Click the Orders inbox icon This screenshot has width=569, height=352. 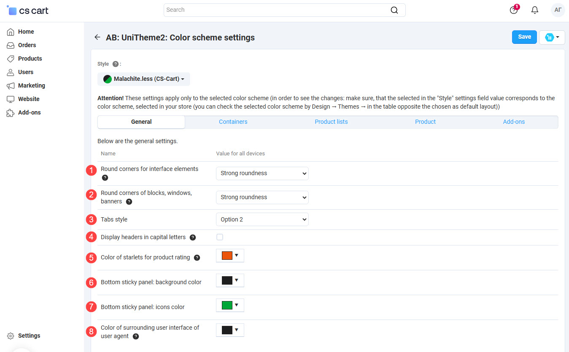coord(11,45)
